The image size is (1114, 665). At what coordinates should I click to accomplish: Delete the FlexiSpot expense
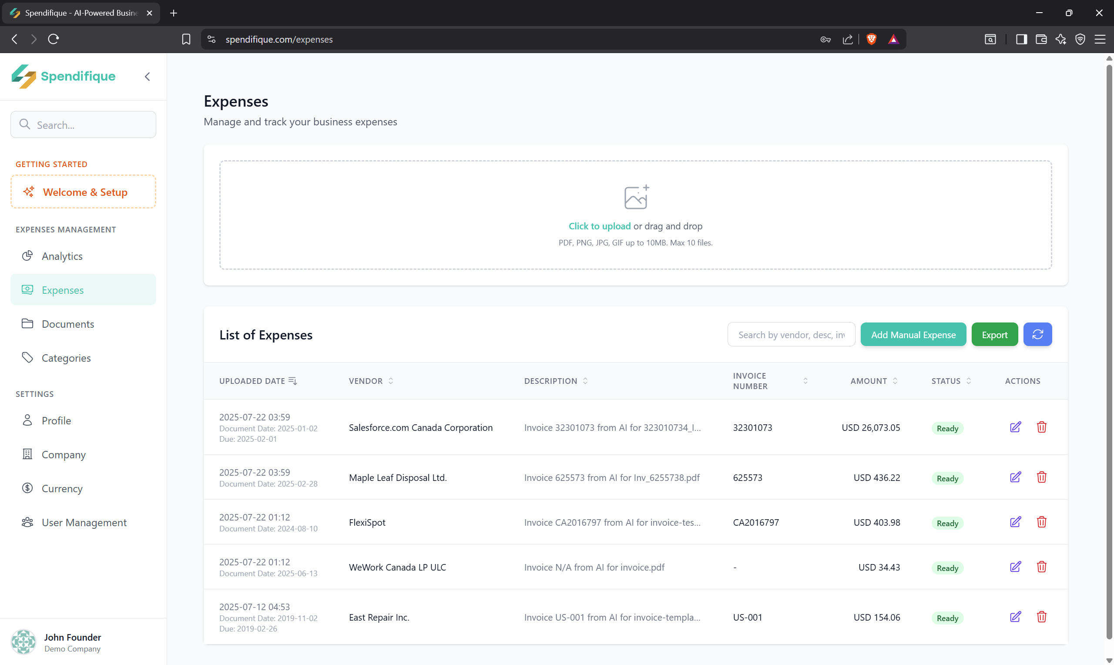1041,522
